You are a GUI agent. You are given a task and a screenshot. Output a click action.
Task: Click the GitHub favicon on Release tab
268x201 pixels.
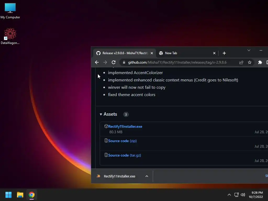98,53
